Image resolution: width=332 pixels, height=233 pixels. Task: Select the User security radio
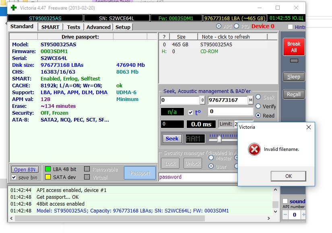(211, 166)
